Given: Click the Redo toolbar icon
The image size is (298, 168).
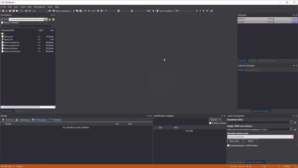Looking at the screenshot, I should click(x=89, y=11).
